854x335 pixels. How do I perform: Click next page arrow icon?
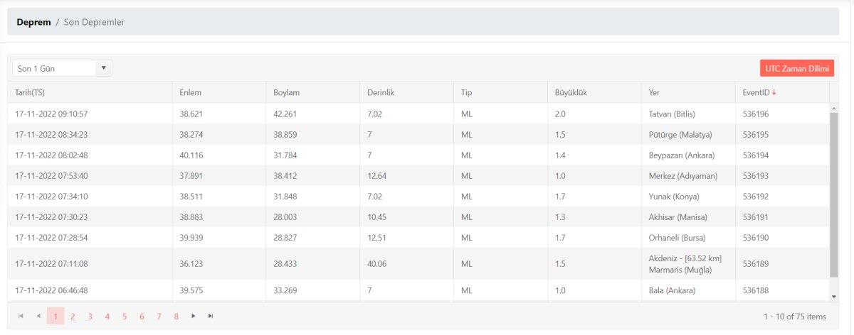(x=194, y=316)
